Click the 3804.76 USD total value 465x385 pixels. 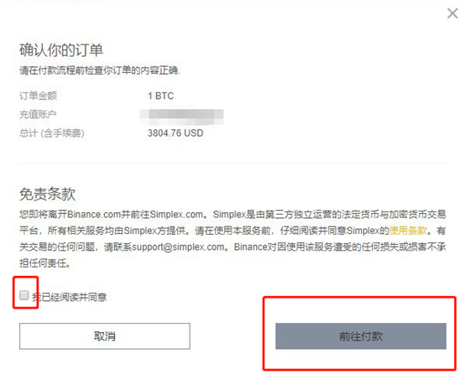(175, 133)
